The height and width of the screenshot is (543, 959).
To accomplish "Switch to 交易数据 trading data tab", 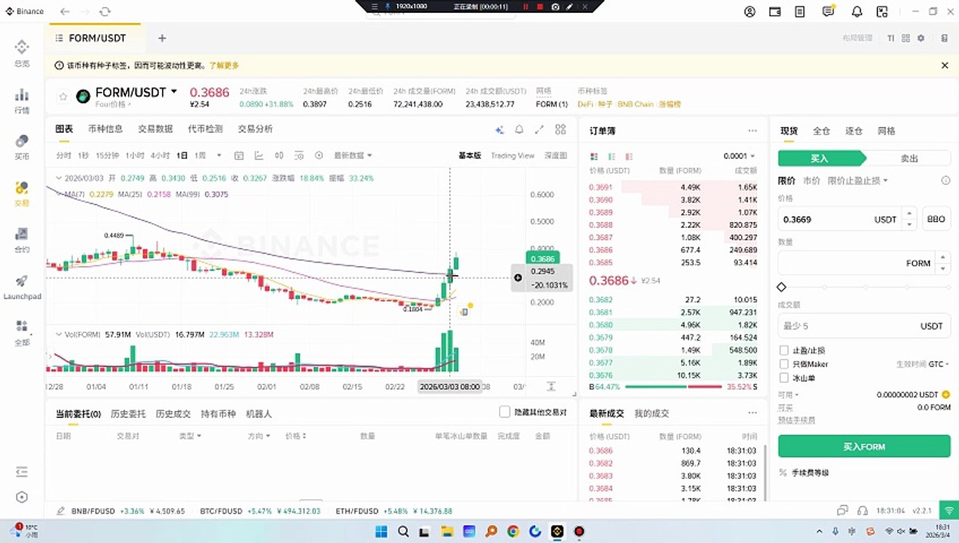I will tap(155, 129).
